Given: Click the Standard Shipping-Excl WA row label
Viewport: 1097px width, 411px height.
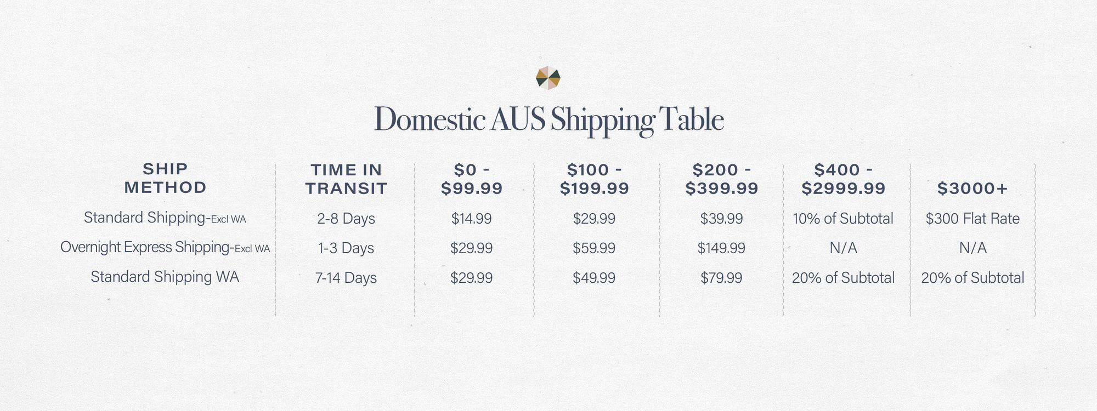Looking at the screenshot, I should point(165,218).
